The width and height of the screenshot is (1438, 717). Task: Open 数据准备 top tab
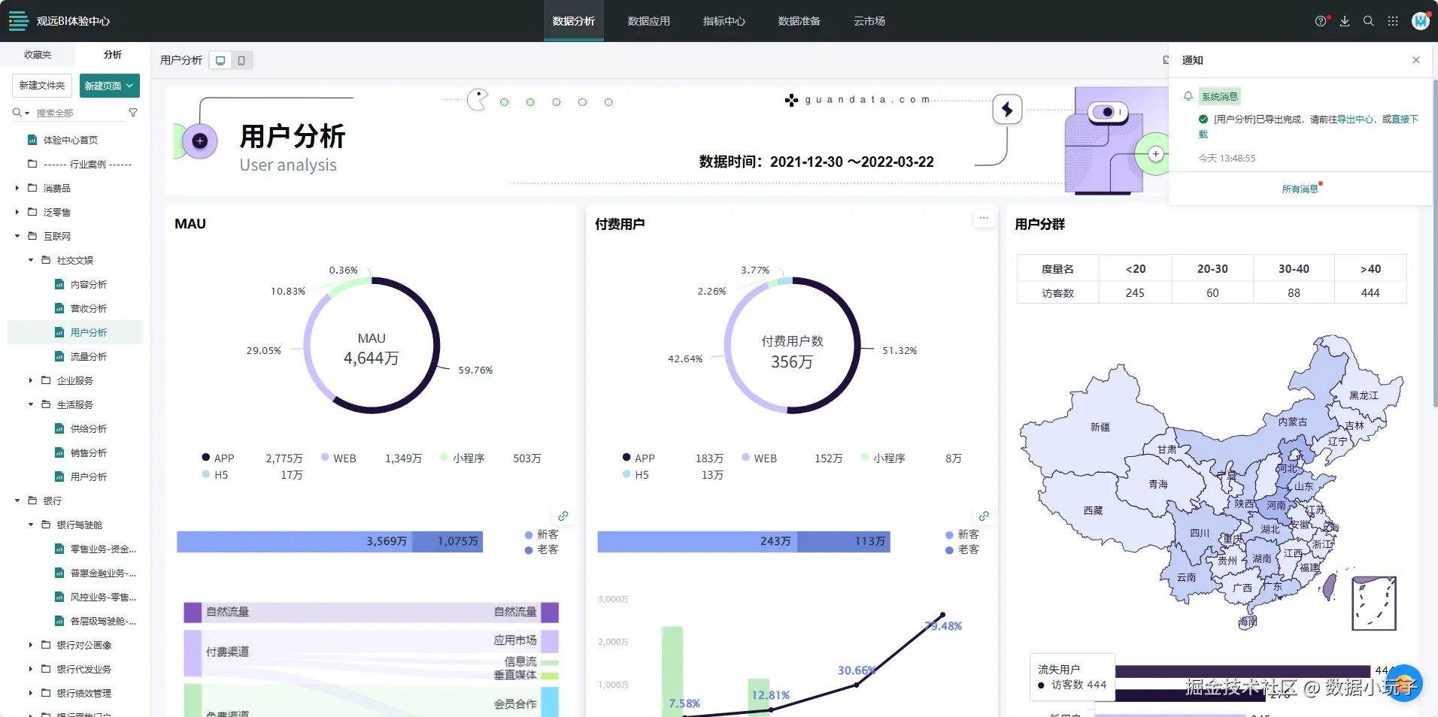point(799,21)
